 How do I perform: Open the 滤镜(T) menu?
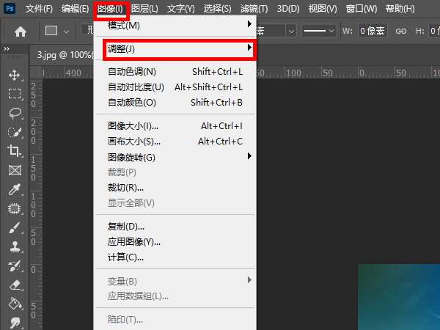(254, 9)
